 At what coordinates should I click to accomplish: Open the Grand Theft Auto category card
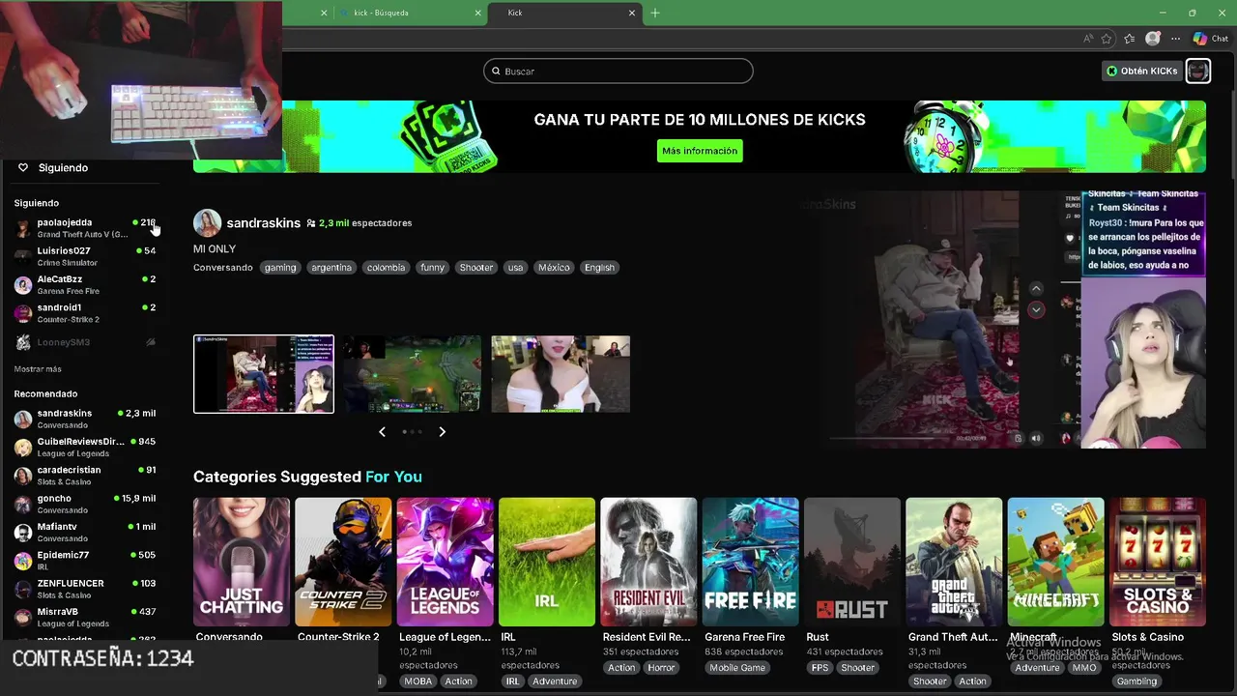point(954,562)
